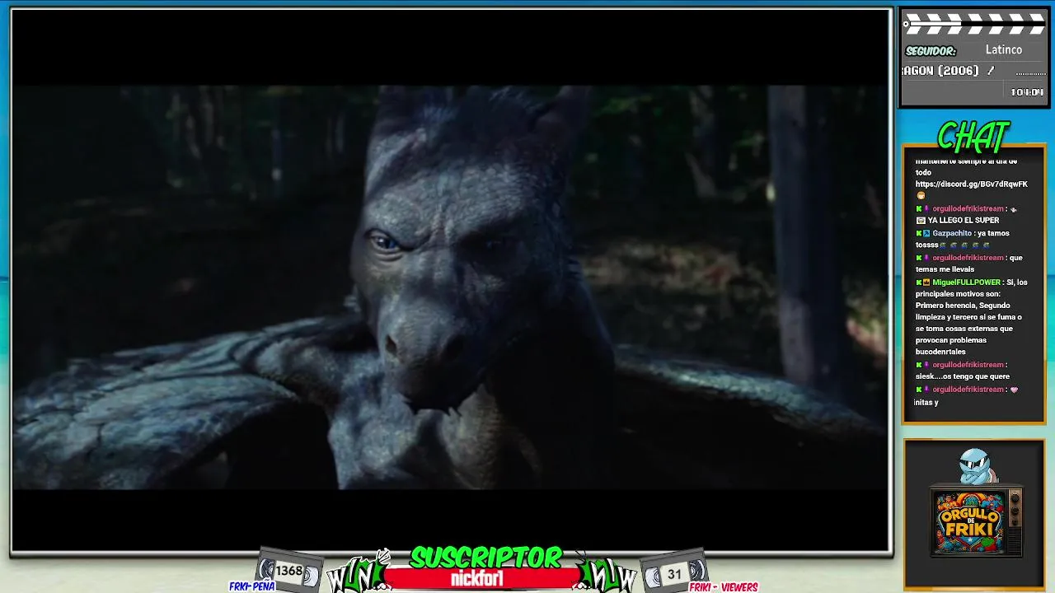The image size is (1055, 593).
Task: Click the blue badge beside Gazpachito
Action: 926,233
